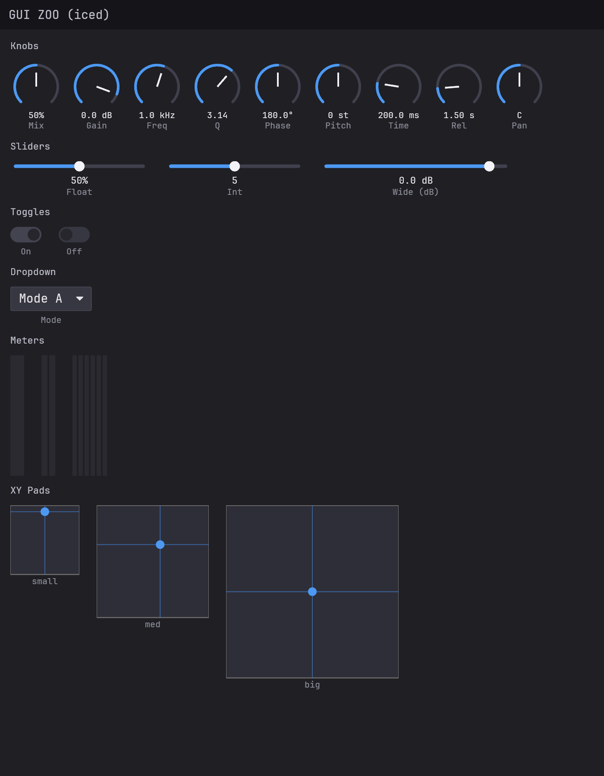604x776 pixels.
Task: Enable the Off toggle switch
Action: pyautogui.click(x=74, y=235)
